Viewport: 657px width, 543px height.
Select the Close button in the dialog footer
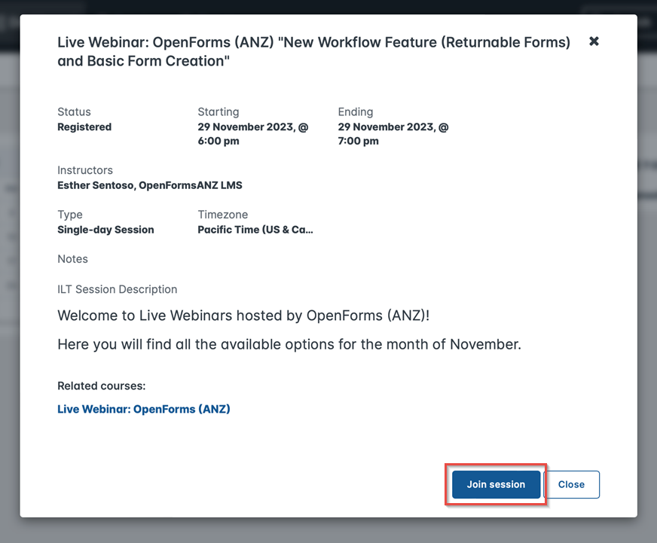[572, 484]
